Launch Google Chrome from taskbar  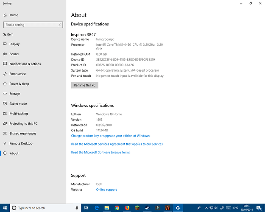pos(117,208)
